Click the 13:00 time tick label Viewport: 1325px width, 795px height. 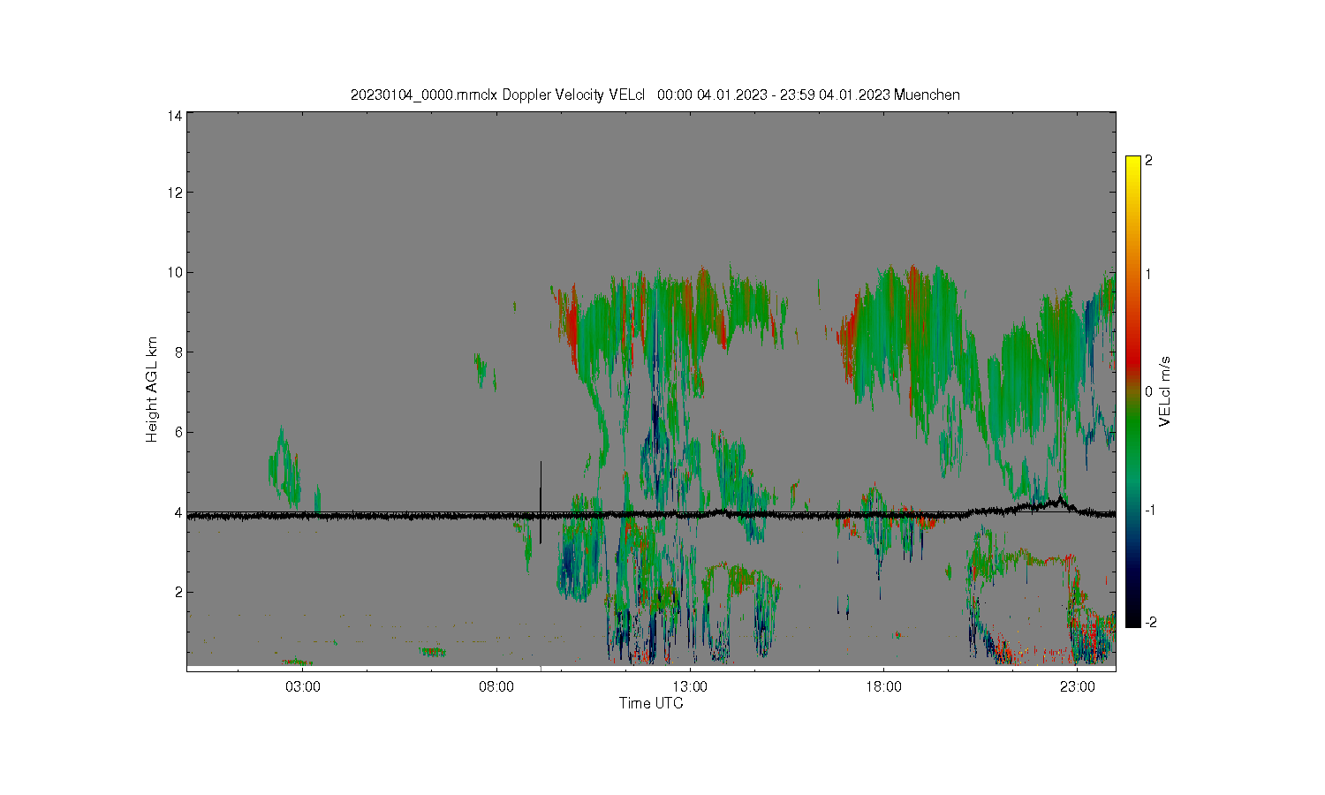(x=690, y=687)
